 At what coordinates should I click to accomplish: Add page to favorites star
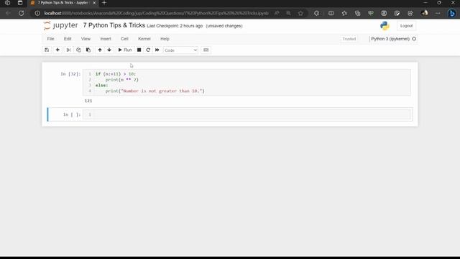point(300,13)
